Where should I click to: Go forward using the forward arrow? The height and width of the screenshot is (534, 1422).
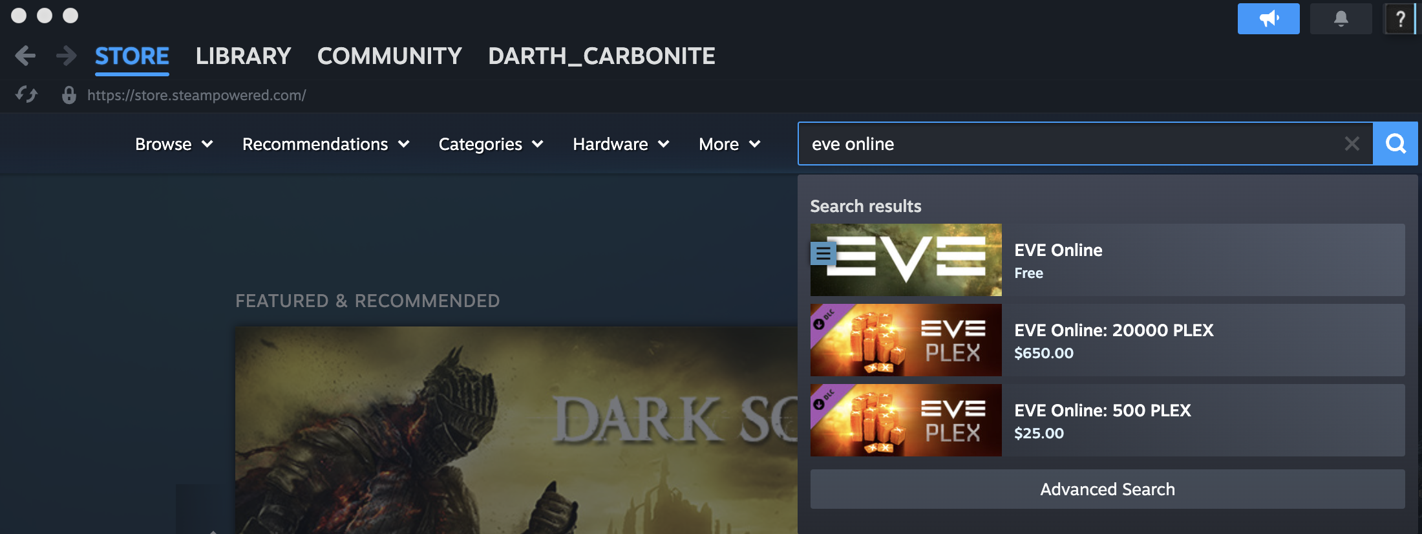click(x=66, y=56)
